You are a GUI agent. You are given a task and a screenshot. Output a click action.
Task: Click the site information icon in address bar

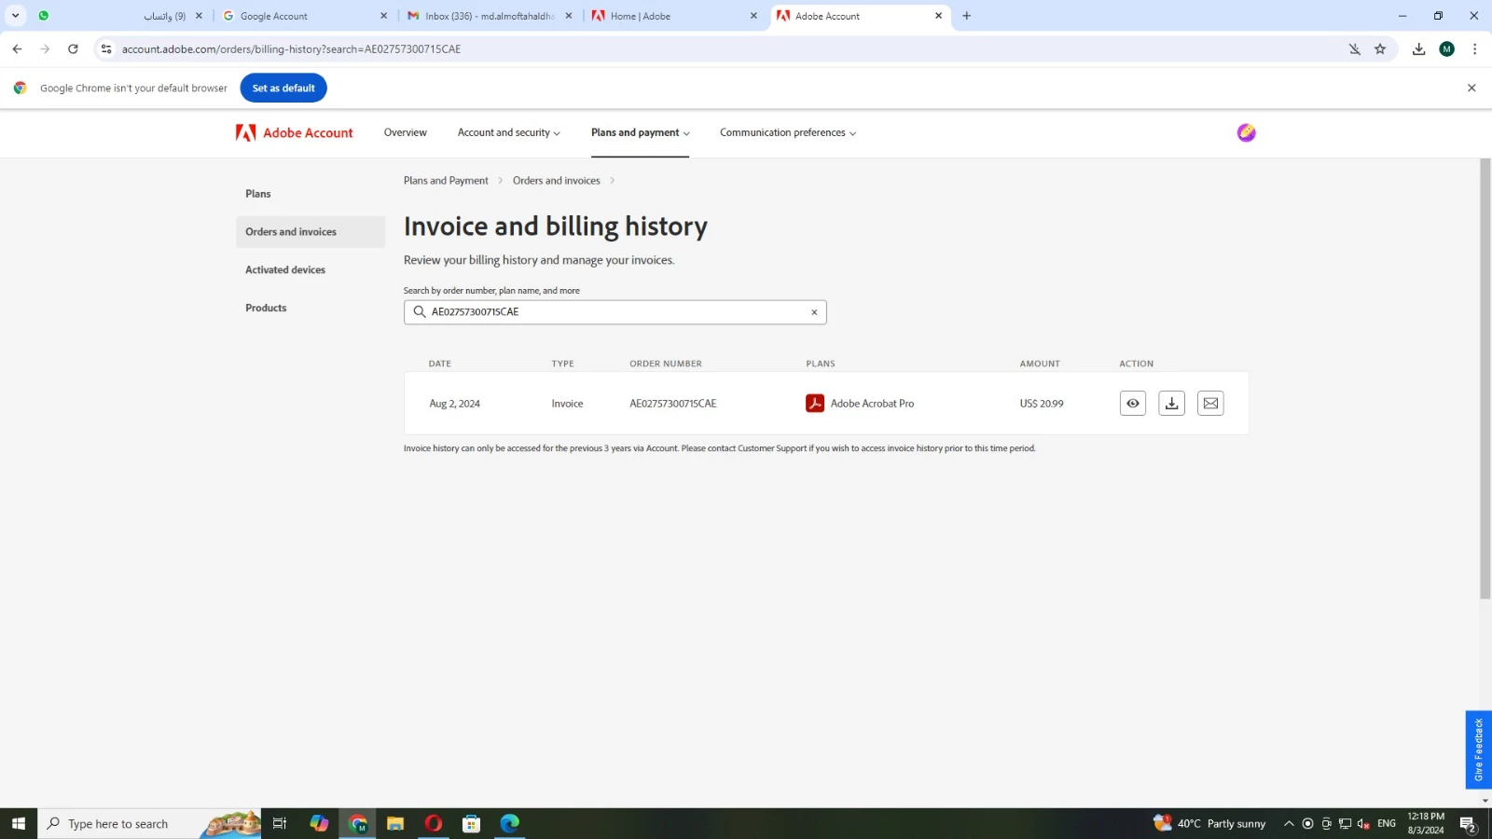click(x=106, y=49)
